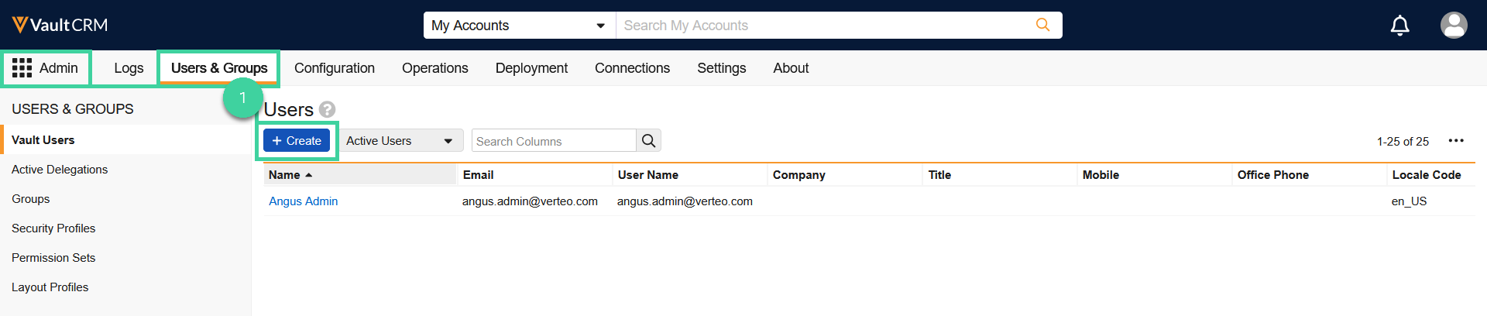Sort by the Name column header
The image size is (1487, 316).
290,175
